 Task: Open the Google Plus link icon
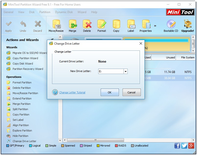tap(191, 146)
